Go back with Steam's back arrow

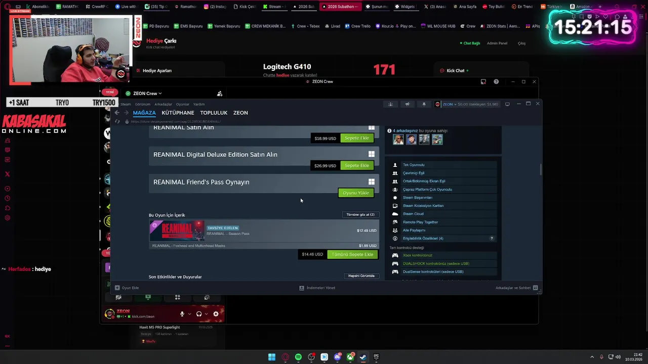tap(117, 113)
